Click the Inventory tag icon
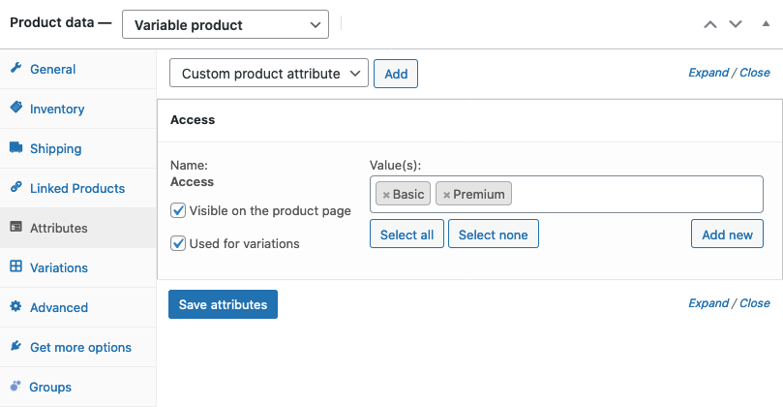The image size is (783, 407). click(15, 109)
